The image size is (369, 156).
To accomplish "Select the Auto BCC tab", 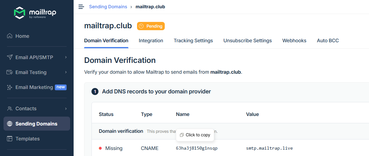I will click(328, 41).
